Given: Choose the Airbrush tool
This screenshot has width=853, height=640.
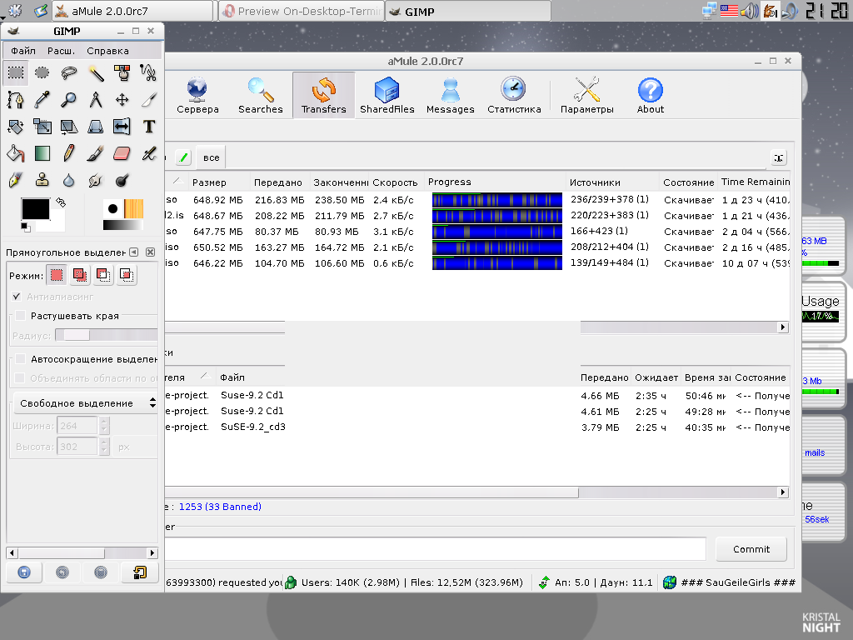Looking at the screenshot, I should click(x=148, y=153).
